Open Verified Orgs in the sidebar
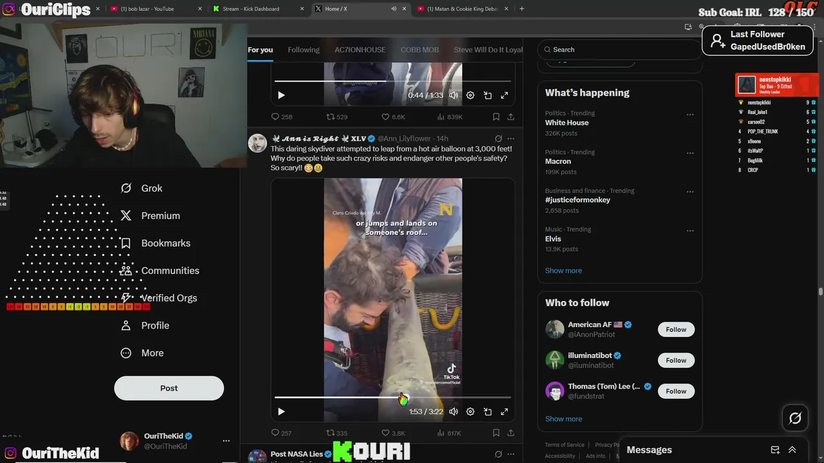Screen dimensions: 824x463 158,298
